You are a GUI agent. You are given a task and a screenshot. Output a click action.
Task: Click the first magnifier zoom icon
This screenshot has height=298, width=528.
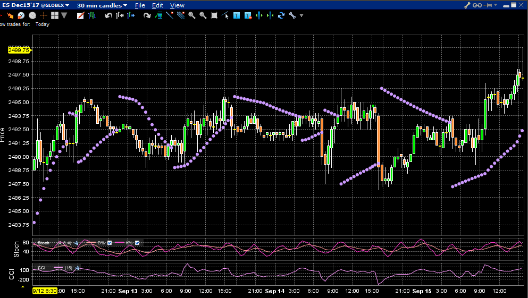pos(192,15)
